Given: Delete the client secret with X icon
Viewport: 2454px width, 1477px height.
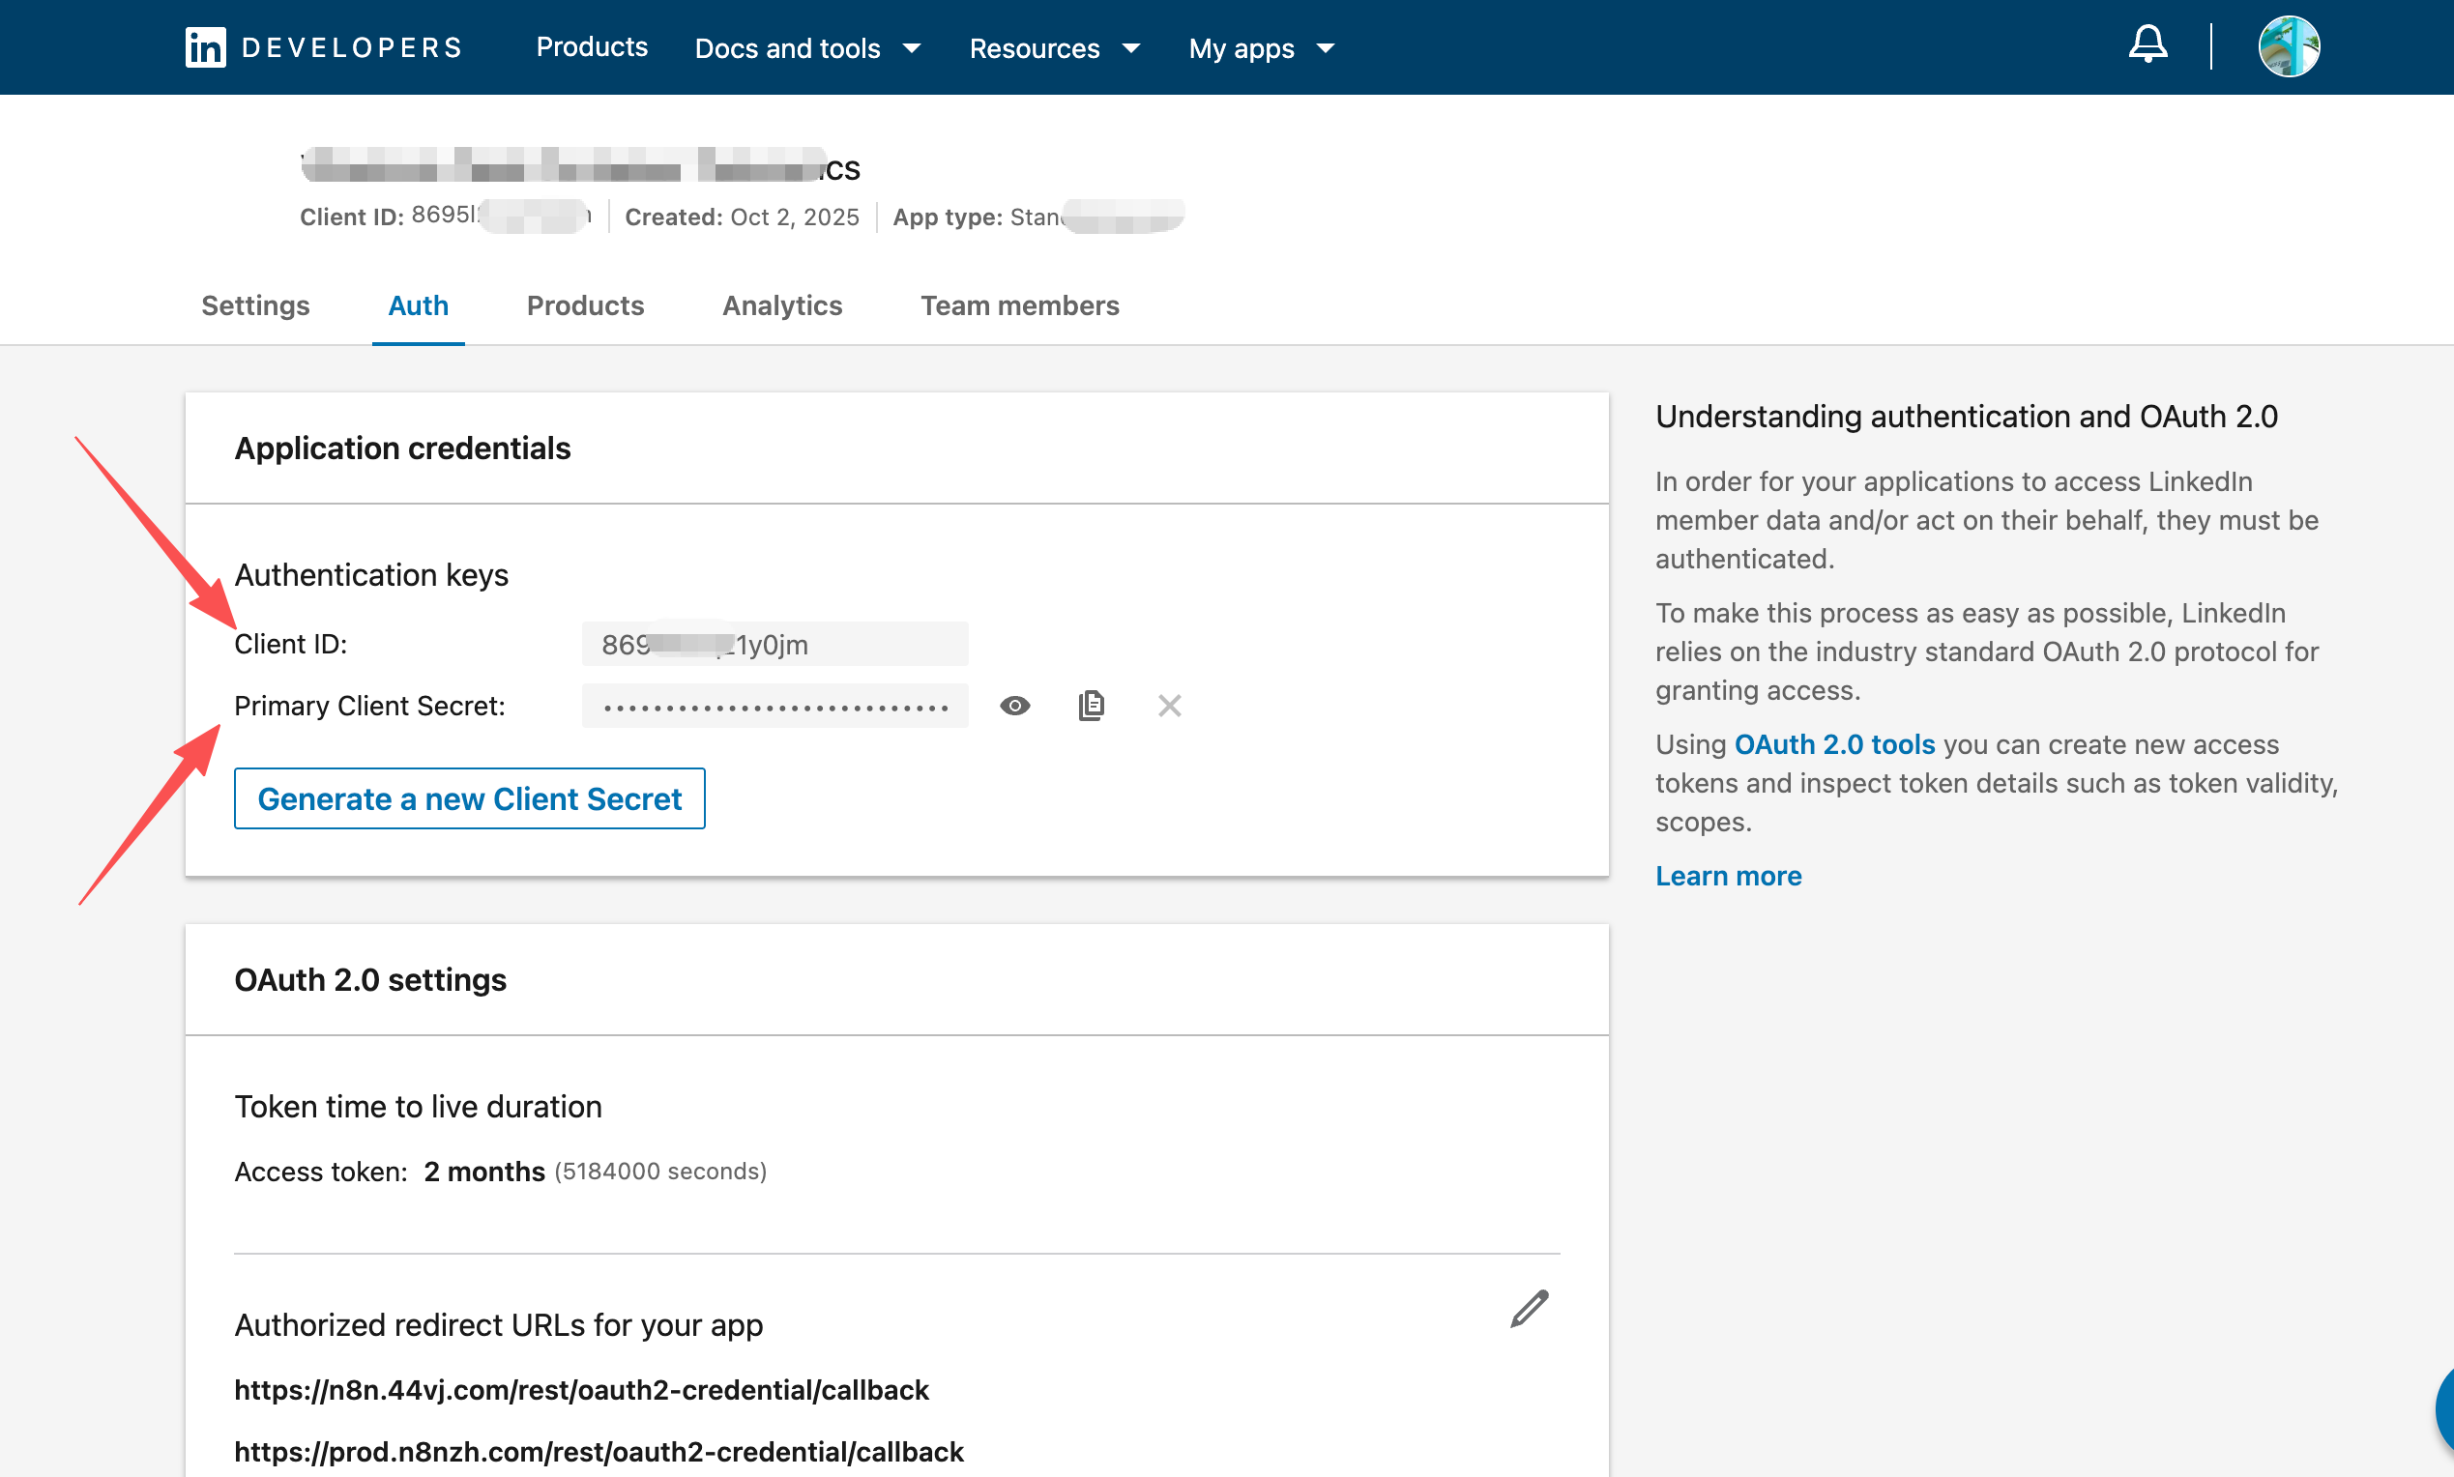Looking at the screenshot, I should 1169,706.
